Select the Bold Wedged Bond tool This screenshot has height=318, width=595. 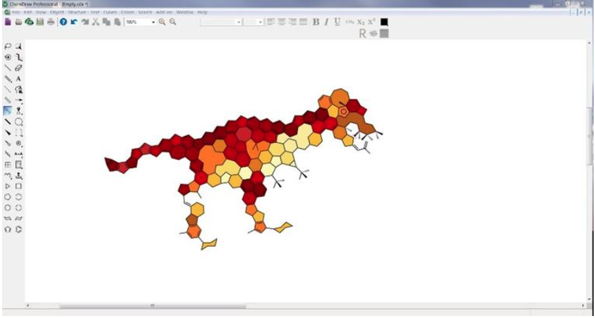8,133
